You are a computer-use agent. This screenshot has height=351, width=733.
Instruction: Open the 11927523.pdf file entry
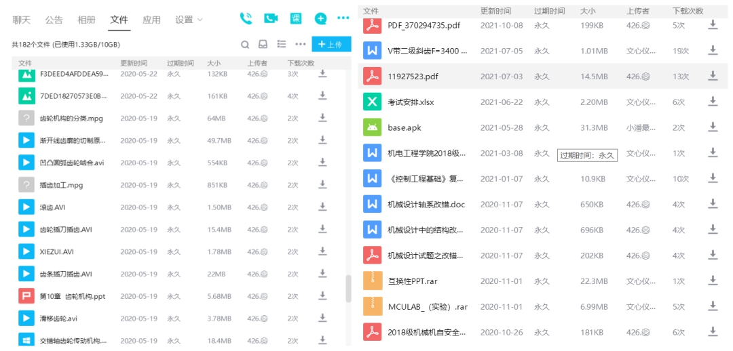pyautogui.click(x=543, y=76)
